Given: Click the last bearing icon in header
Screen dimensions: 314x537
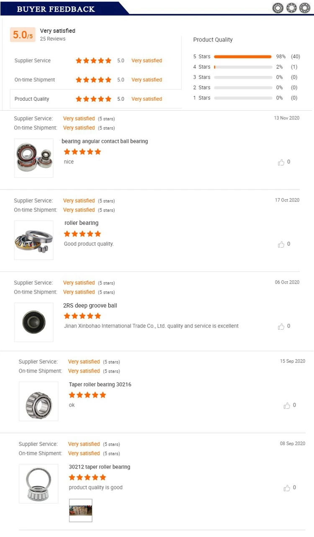Looking at the screenshot, I should tap(305, 8).
